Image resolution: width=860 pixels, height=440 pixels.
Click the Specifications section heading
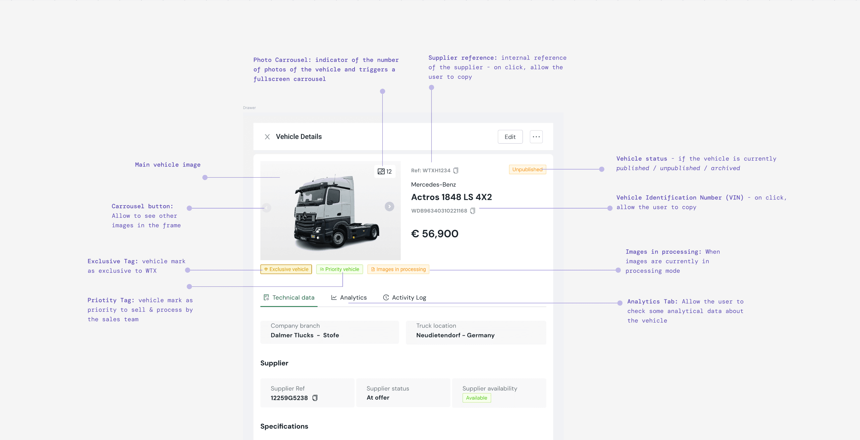[x=284, y=426]
